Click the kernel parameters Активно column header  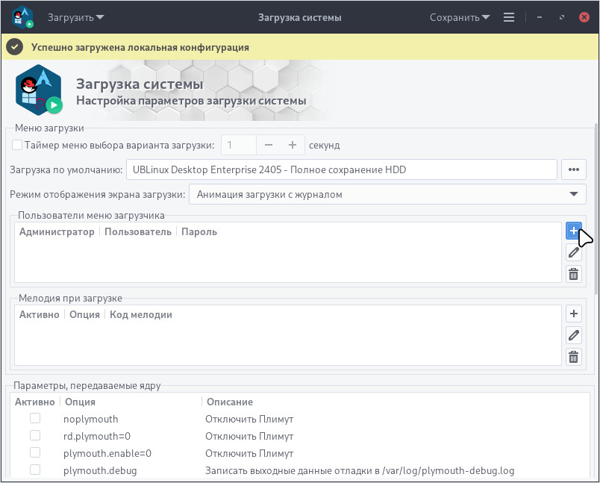[35, 402]
